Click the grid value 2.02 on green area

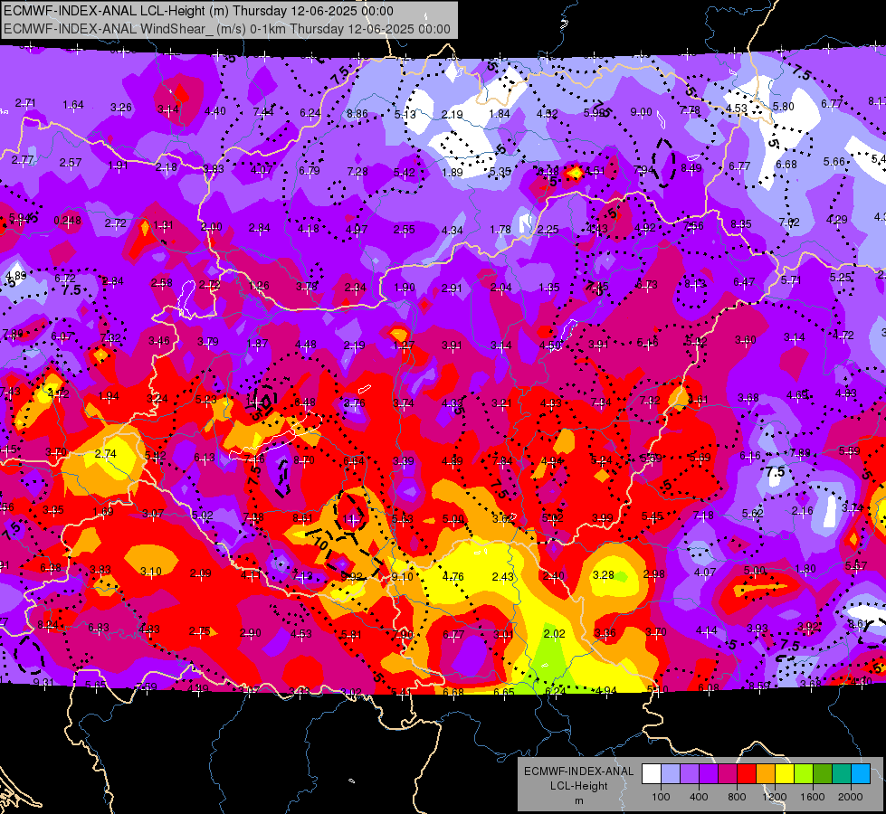pos(554,633)
